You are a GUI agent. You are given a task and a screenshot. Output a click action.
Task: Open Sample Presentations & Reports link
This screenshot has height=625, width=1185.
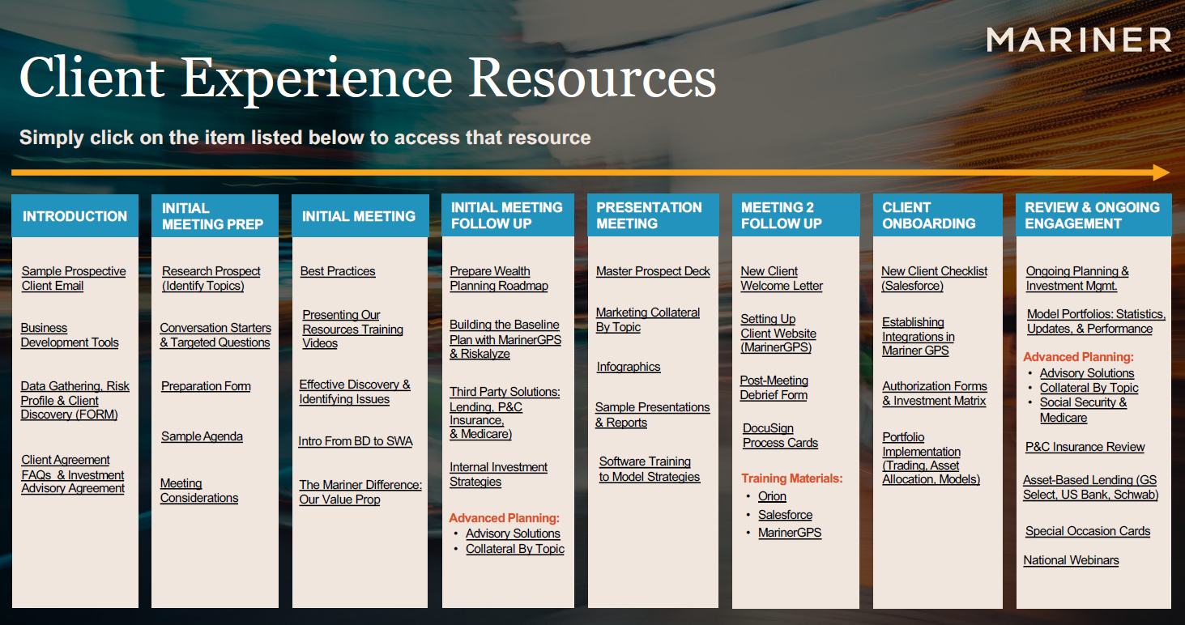coord(652,415)
